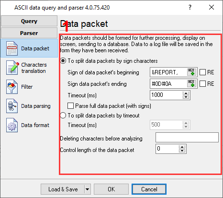Open the Data parsing icon
223x198 pixels.
[x=12, y=106]
